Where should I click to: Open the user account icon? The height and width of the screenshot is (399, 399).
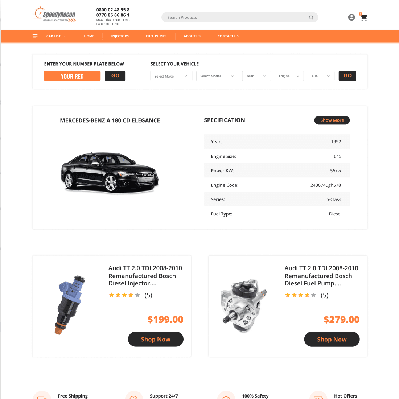tap(351, 17)
